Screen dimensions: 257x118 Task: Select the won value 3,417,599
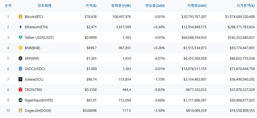coord(124,27)
